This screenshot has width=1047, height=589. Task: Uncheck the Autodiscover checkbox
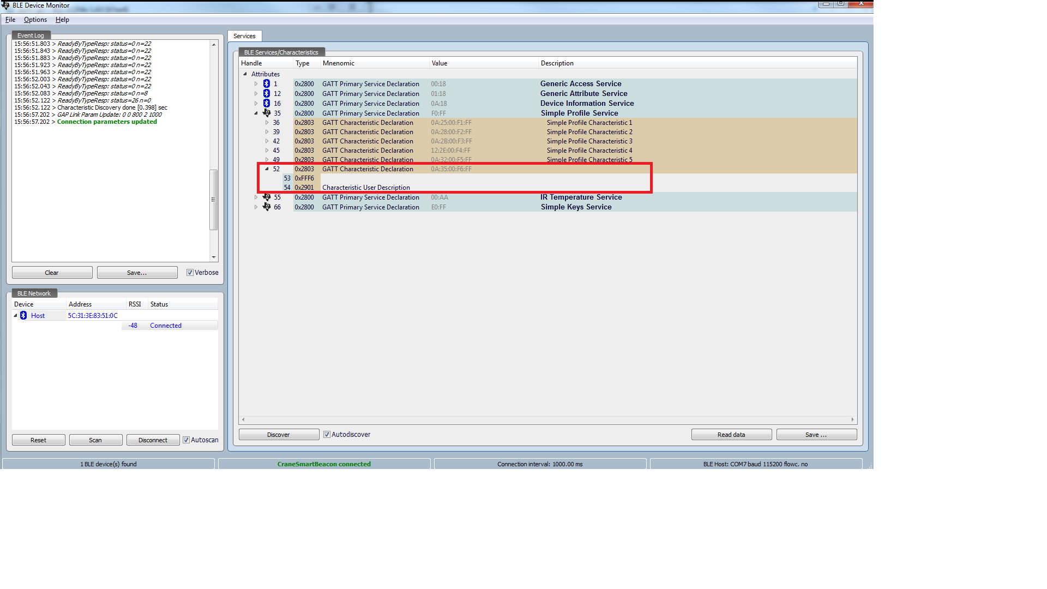tap(327, 435)
